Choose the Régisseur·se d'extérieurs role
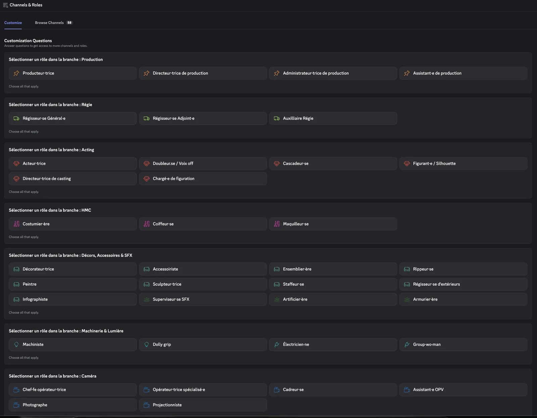This screenshot has height=418, width=537. (463, 284)
